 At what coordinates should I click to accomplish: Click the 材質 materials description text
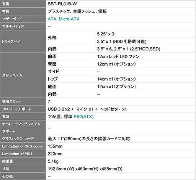(x=77, y=11)
